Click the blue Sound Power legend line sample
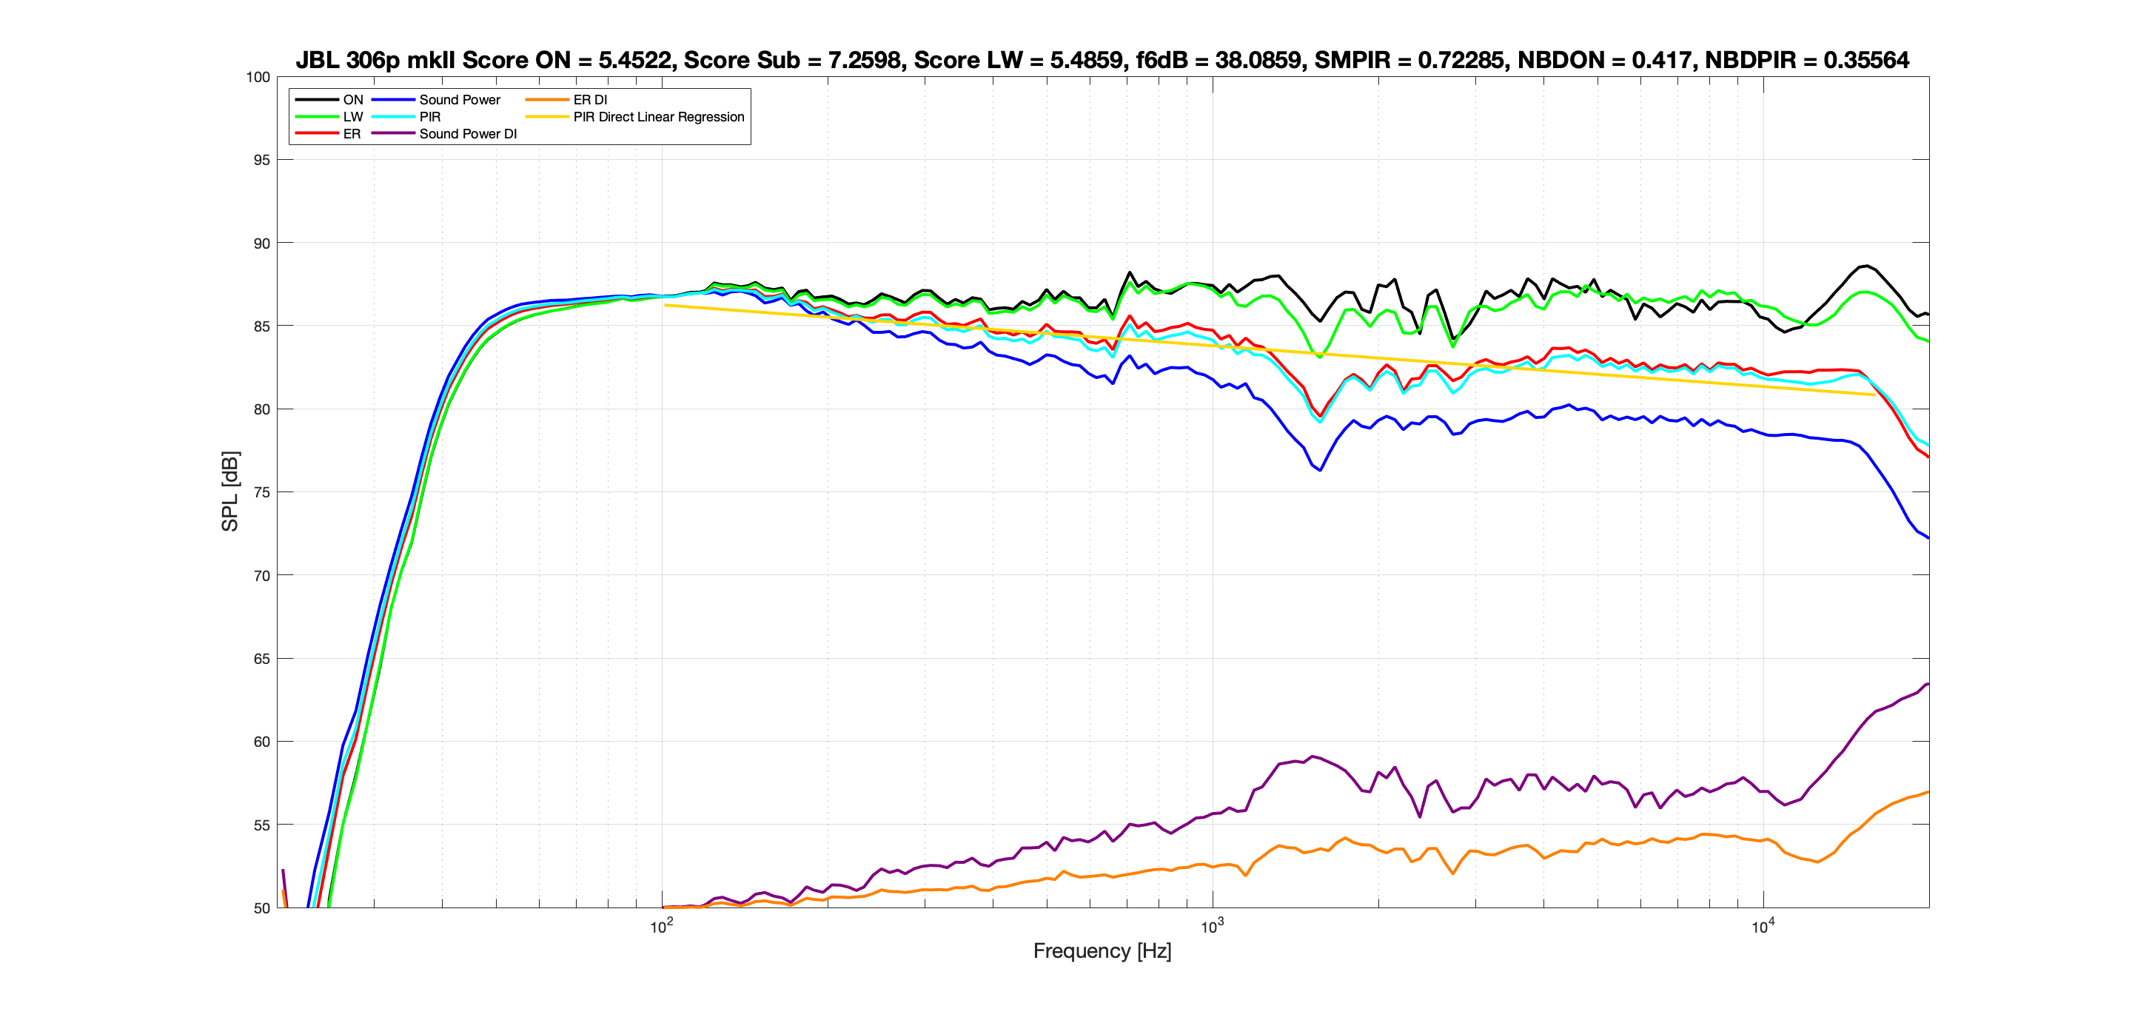Viewport: 2132px width, 1020px height. 393,99
